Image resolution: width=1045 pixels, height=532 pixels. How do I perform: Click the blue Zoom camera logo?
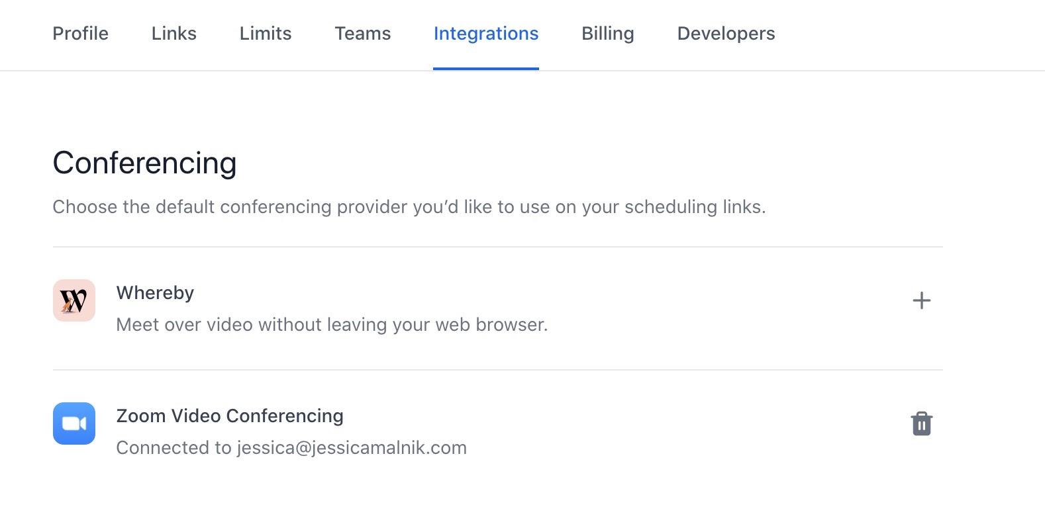(74, 423)
